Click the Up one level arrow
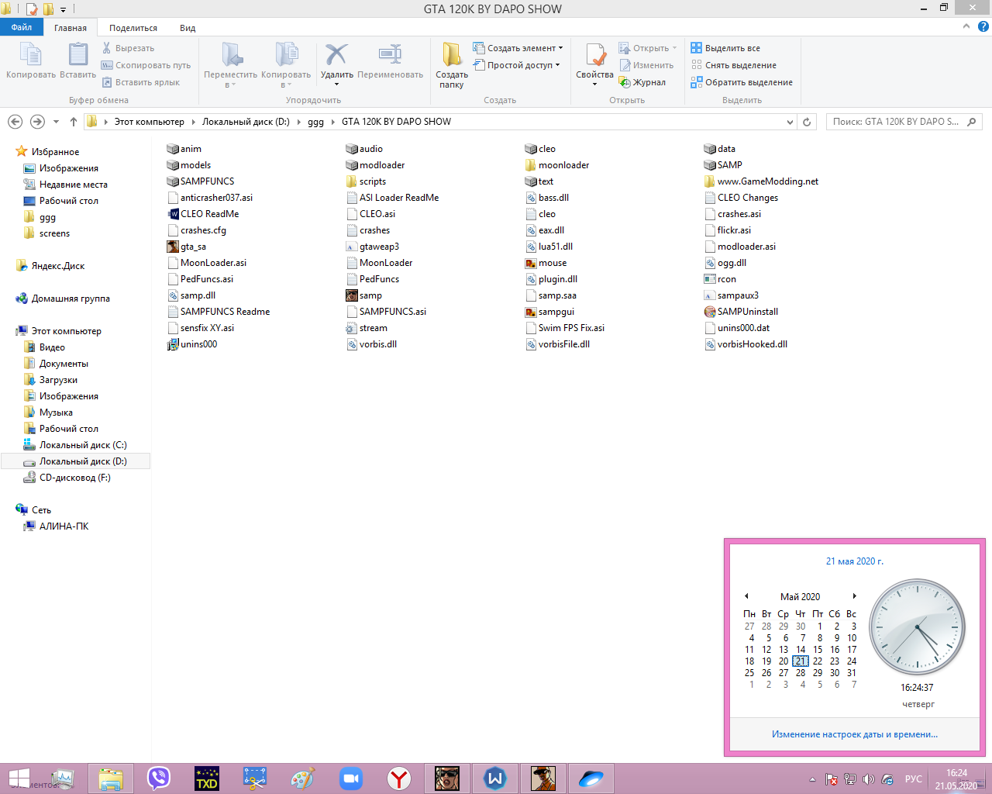The height and width of the screenshot is (794, 992). 74,122
